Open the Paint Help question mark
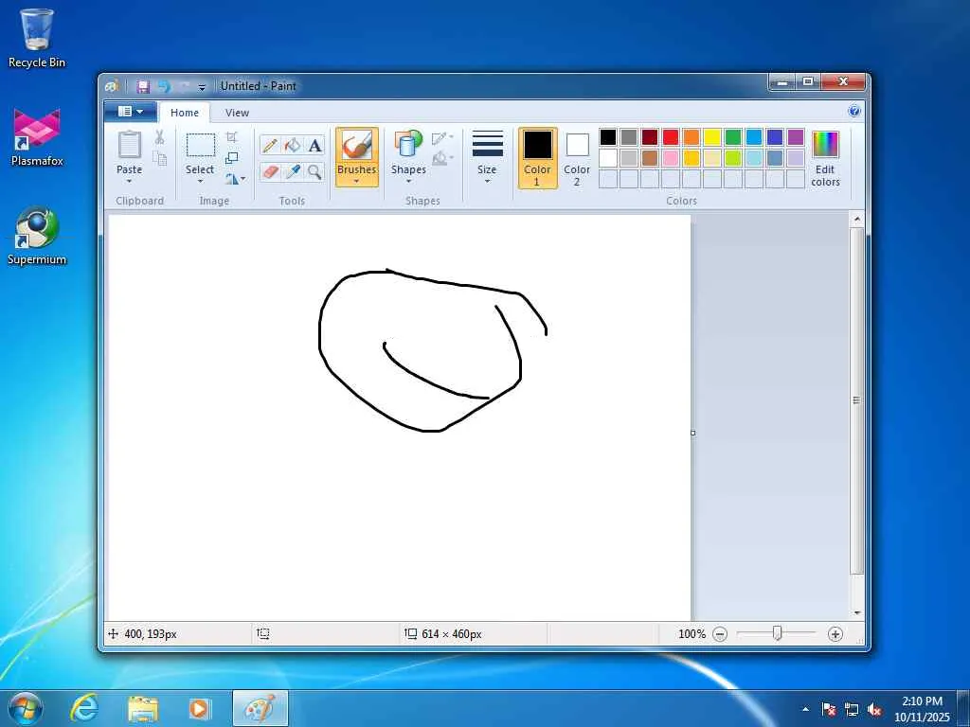 pyautogui.click(x=854, y=112)
